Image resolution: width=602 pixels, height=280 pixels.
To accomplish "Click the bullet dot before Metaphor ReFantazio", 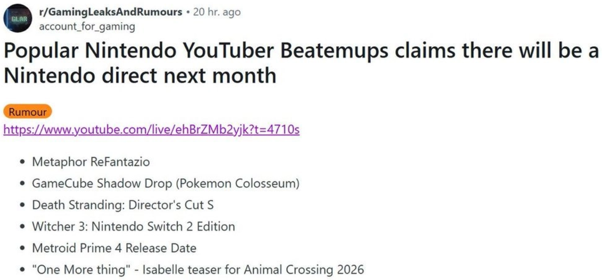I will pos(23,163).
